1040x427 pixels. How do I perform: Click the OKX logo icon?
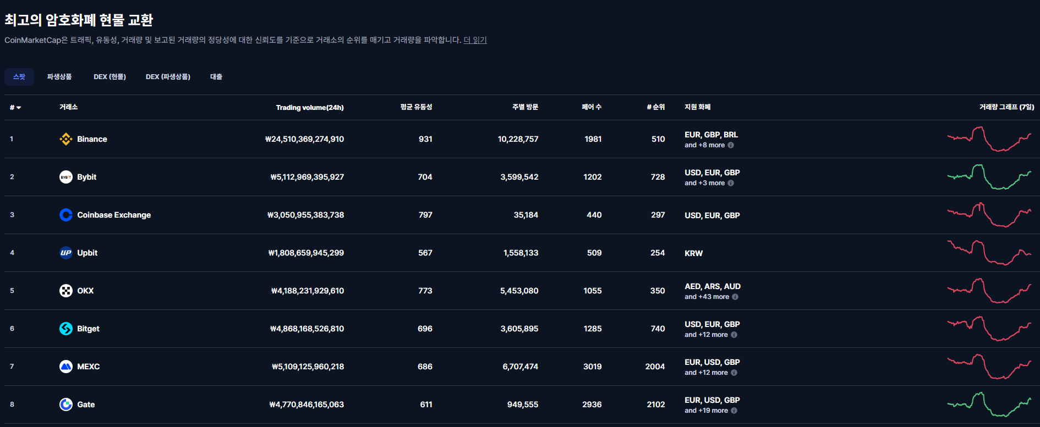(x=66, y=291)
